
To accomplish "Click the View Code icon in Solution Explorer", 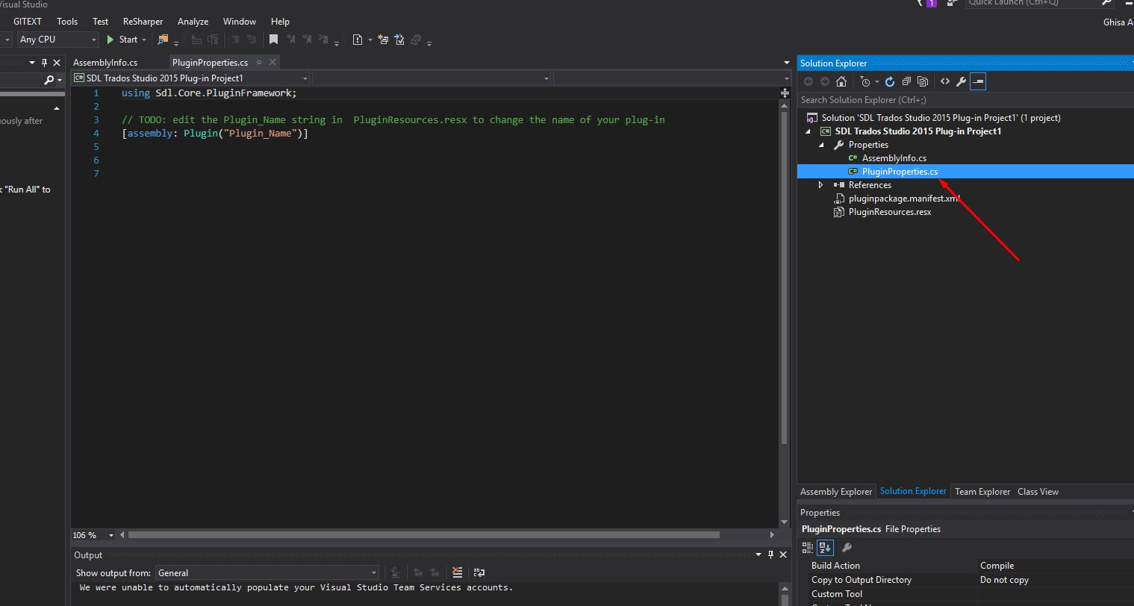I will 945,81.
